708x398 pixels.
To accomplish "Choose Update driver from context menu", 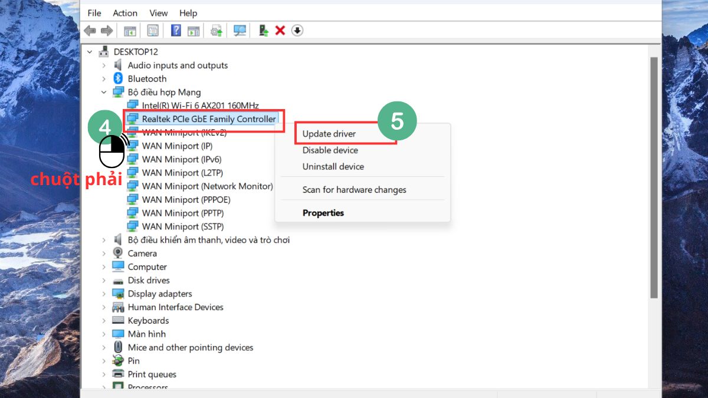I will [x=329, y=134].
